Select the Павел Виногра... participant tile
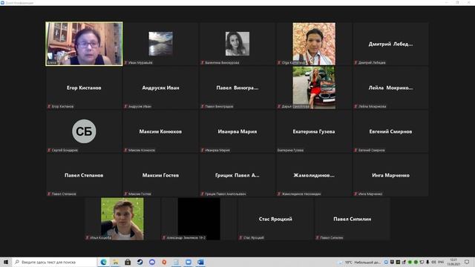Image resolution: width=475 pixels, height=267 pixels. click(237, 88)
